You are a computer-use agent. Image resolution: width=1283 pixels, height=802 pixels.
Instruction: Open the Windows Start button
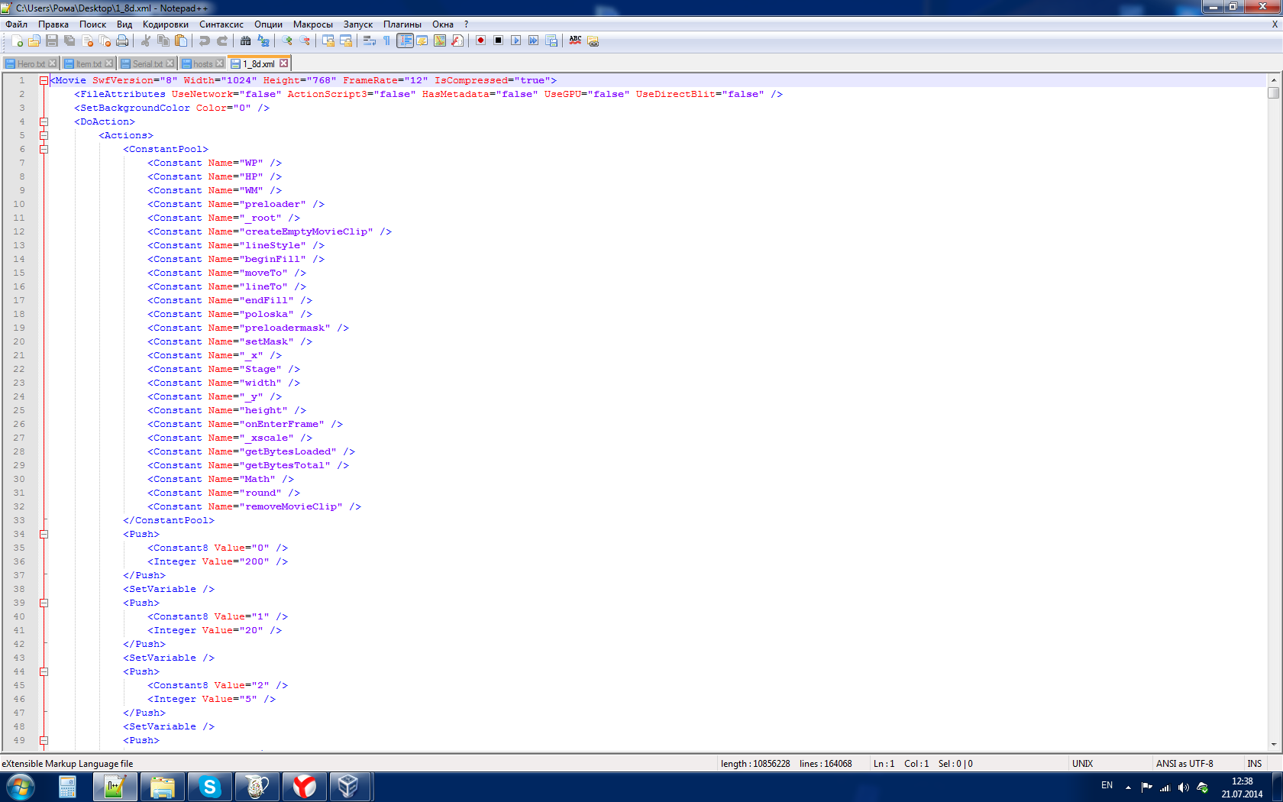pyautogui.click(x=20, y=787)
